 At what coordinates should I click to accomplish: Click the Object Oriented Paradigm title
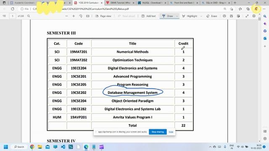tap(132, 101)
